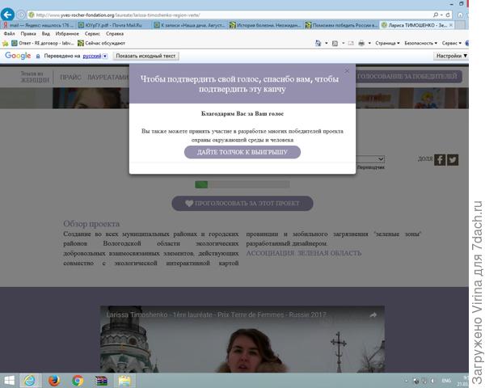Screen dimensions: 485x388
Task: Open the Windows Start button
Action: pos(9,381)
